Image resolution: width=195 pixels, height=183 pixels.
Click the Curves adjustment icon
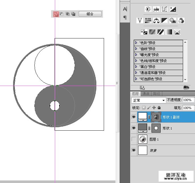165,9
